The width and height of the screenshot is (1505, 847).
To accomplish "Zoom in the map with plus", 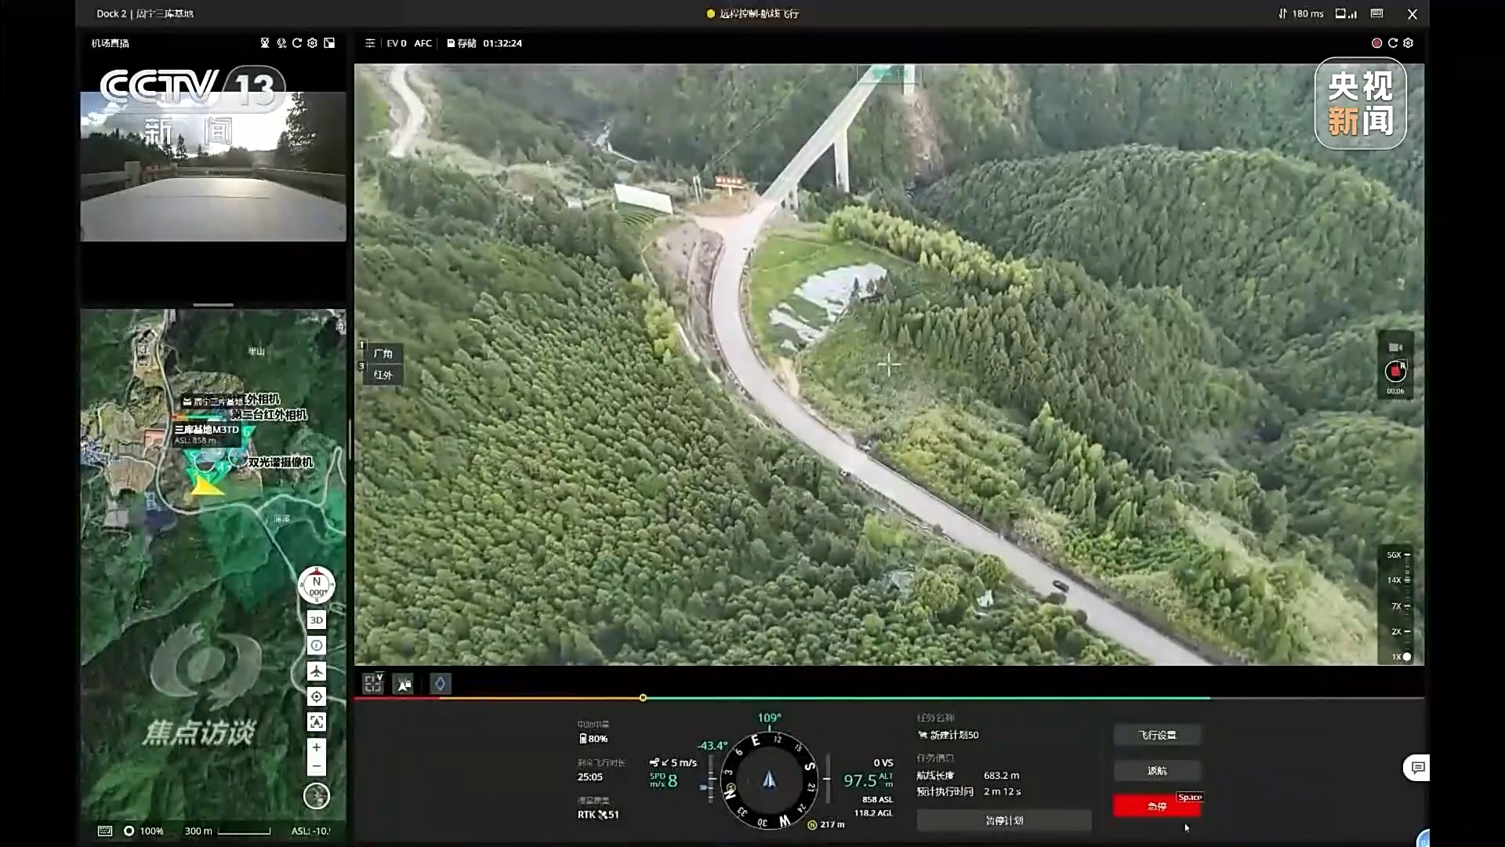I will click(x=316, y=747).
